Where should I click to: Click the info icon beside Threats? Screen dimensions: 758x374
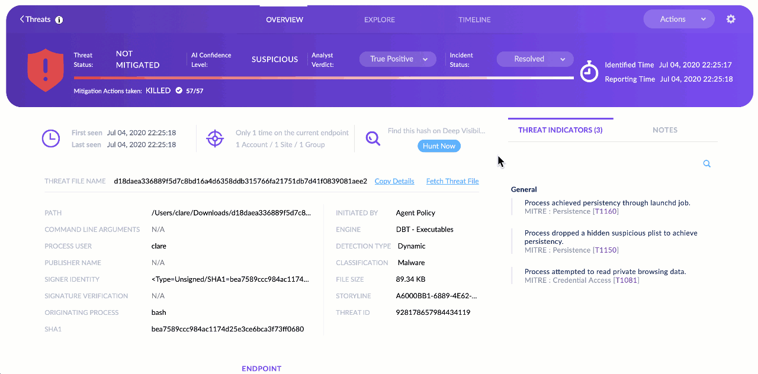pyautogui.click(x=59, y=20)
